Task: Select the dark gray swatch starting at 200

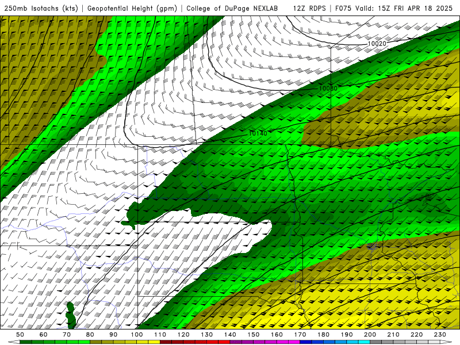Action: click(x=376, y=342)
